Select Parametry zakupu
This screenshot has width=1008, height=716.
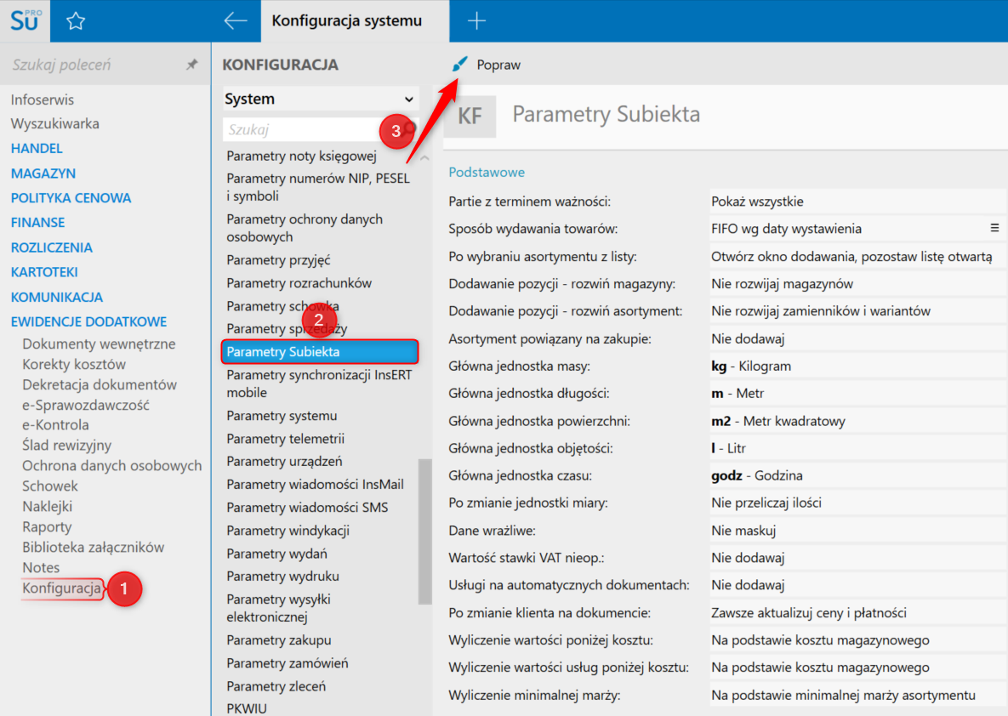(x=279, y=640)
